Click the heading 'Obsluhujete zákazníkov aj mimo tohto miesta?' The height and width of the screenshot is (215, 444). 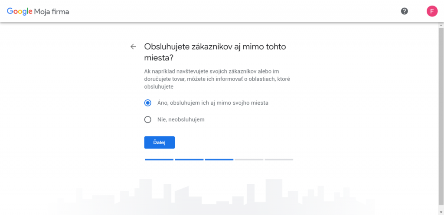[215, 52]
